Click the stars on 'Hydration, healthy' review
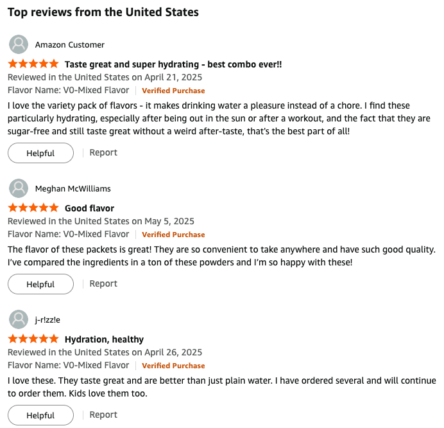 point(33,339)
